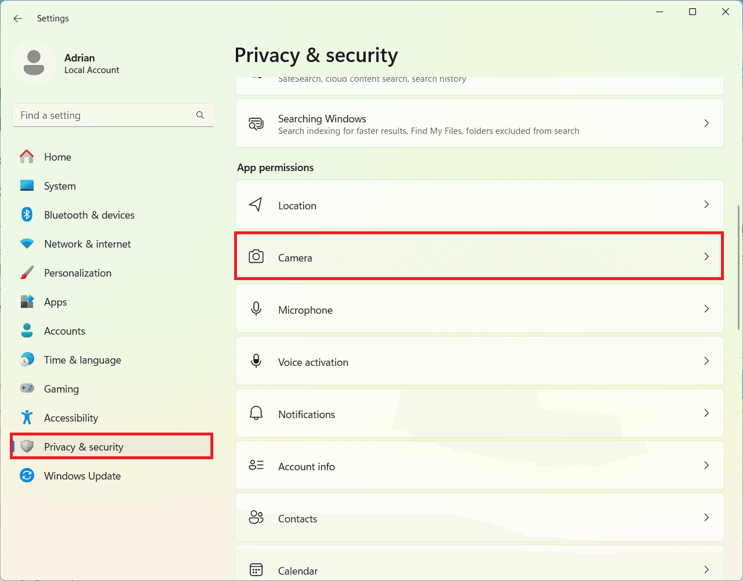
Task: Click the Time & language clock icon
Action: (x=27, y=360)
